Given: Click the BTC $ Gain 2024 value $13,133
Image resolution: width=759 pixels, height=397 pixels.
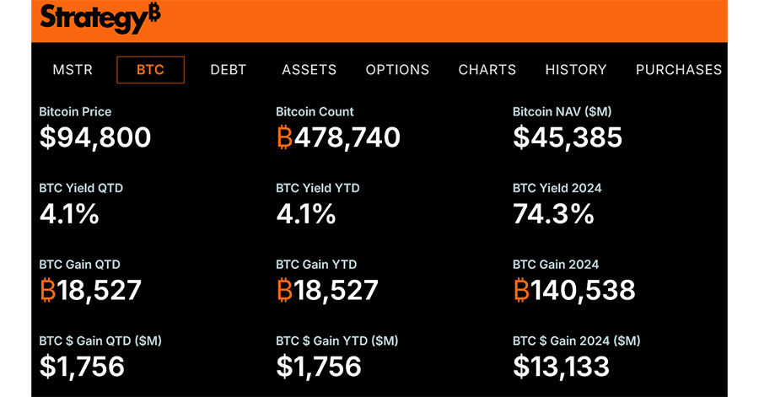Looking at the screenshot, I should point(561,367).
